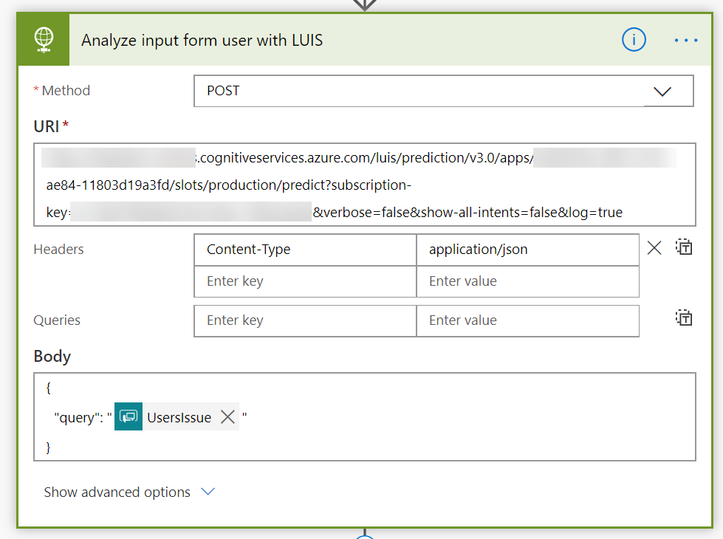Click the empty Headers Enter value field
The image size is (723, 539).
(527, 281)
